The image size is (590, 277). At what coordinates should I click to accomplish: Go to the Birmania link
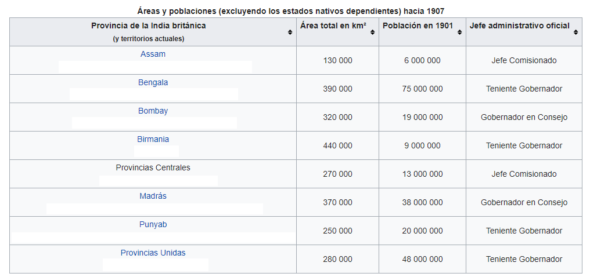coord(153,139)
